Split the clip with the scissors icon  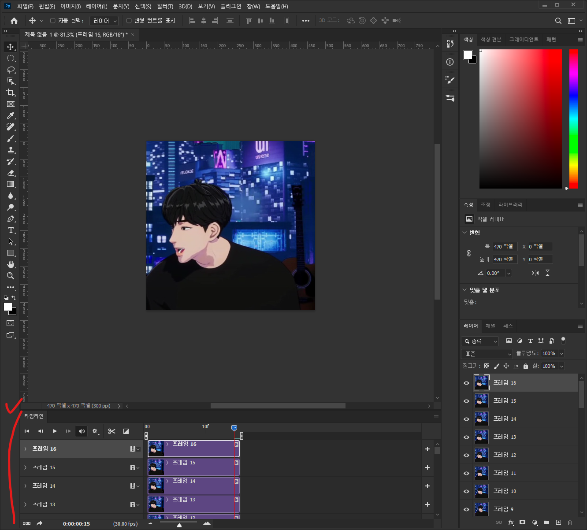[111, 431]
